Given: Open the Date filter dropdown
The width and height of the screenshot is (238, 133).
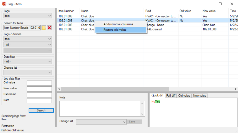Looking at the screenshot, I should [x=28, y=61].
